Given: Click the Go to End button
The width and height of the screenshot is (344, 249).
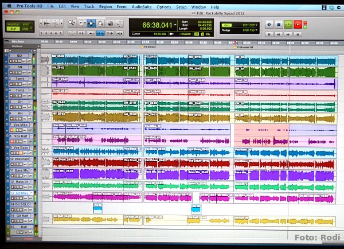Looking at the screenshot, I should coord(298,34).
